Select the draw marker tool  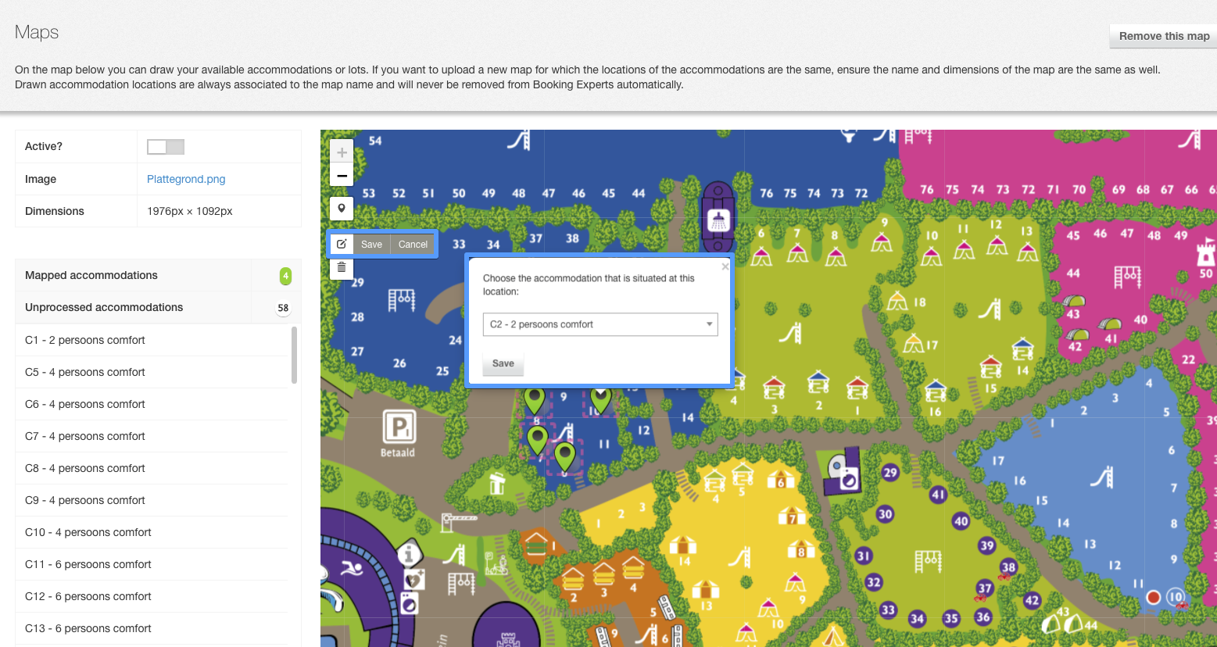click(342, 209)
